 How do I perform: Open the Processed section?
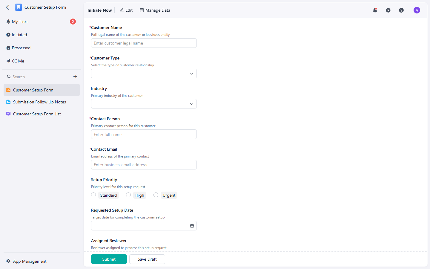(41, 48)
